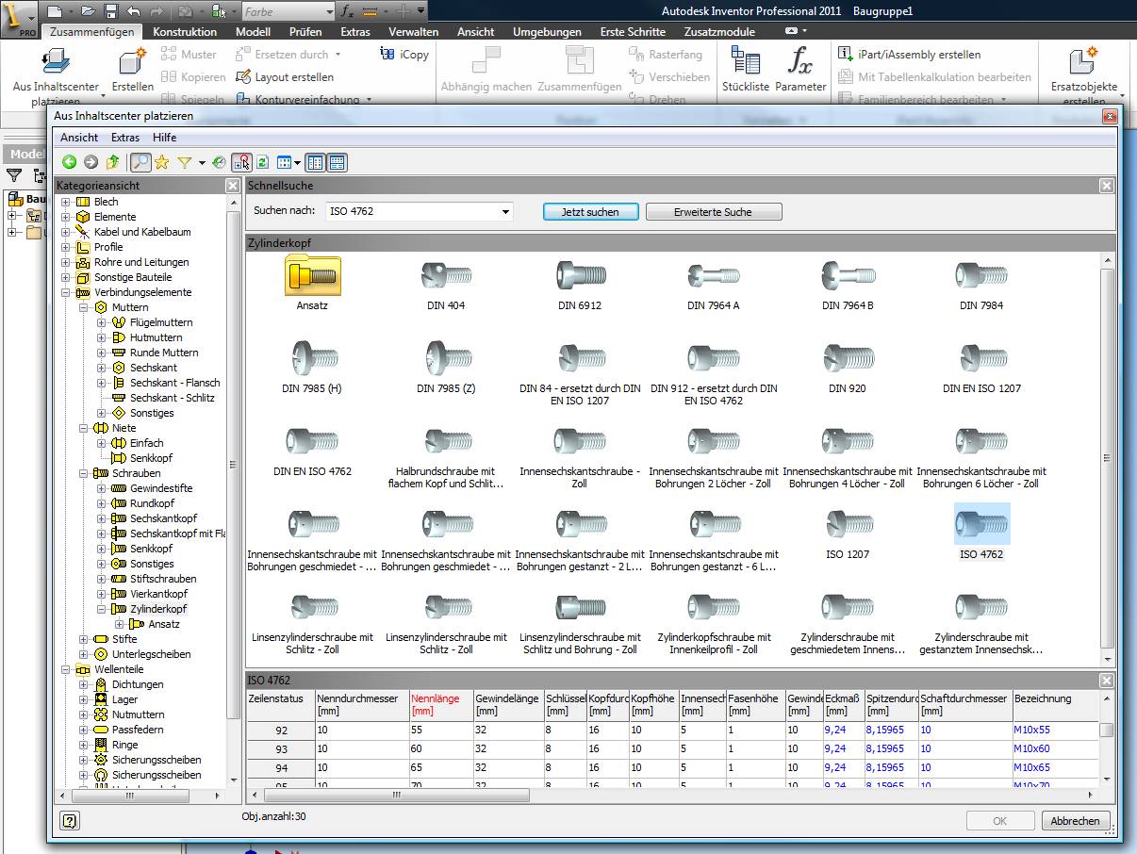
Task: Toggle the table view panel icon
Action: [x=337, y=162]
